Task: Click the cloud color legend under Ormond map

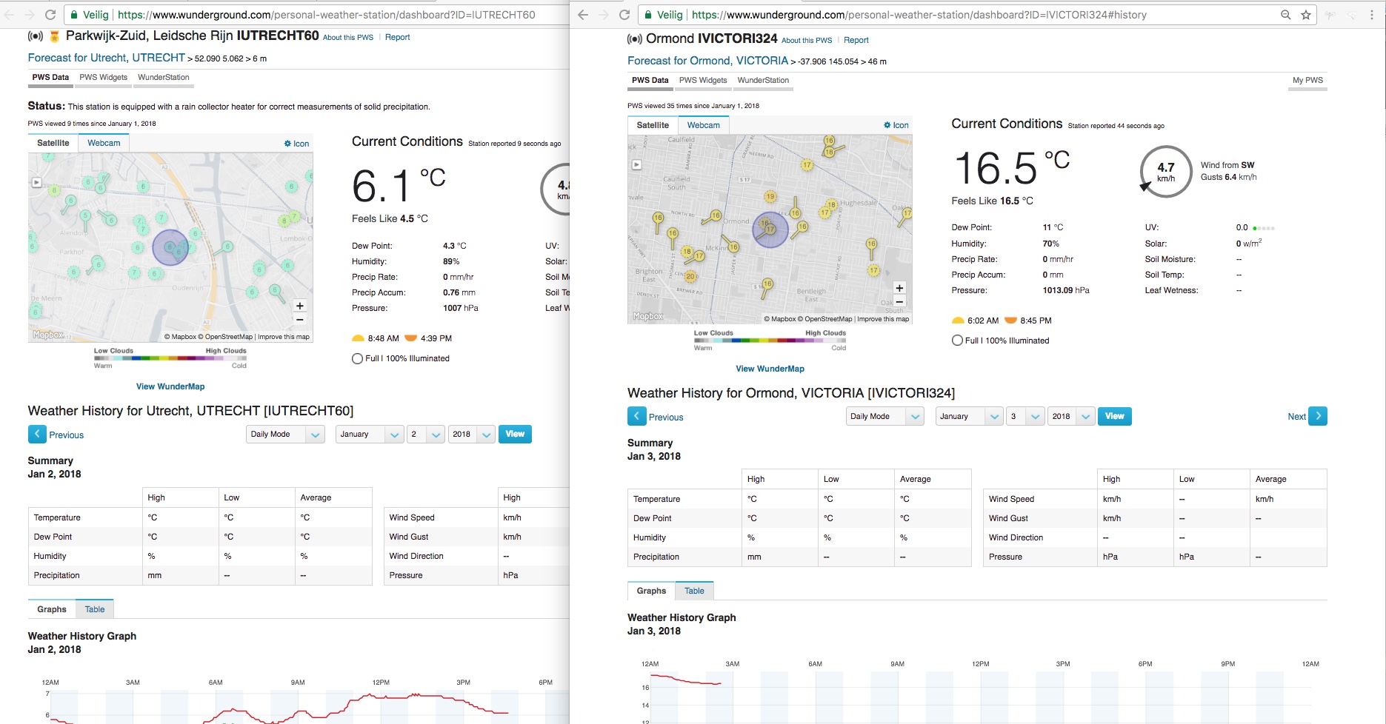Action: [x=770, y=341]
